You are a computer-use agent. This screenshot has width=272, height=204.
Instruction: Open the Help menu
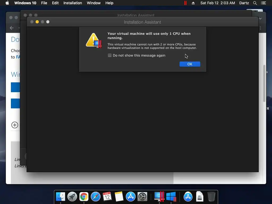click(109, 3)
